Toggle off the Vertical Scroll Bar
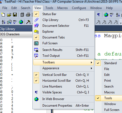 tap(64, 75)
